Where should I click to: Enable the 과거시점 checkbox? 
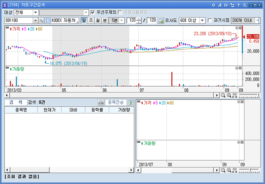click(x=210, y=20)
